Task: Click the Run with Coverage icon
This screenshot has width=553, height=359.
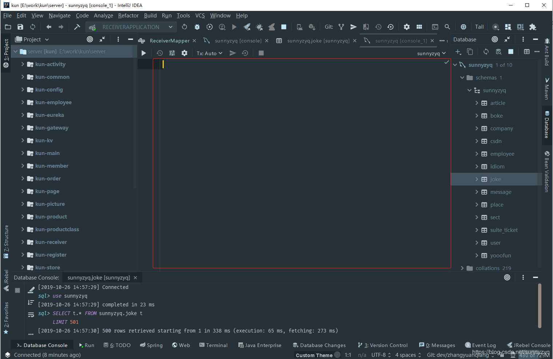Action: coord(210,27)
